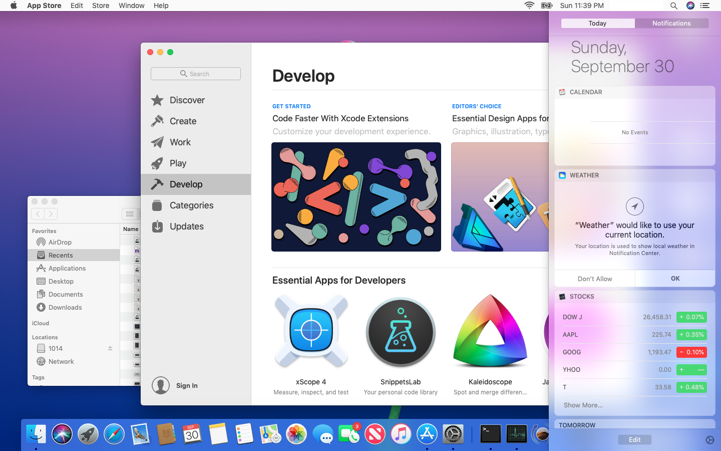Image resolution: width=721 pixels, height=451 pixels.
Task: Open Maps from the Dock
Action: click(270, 434)
